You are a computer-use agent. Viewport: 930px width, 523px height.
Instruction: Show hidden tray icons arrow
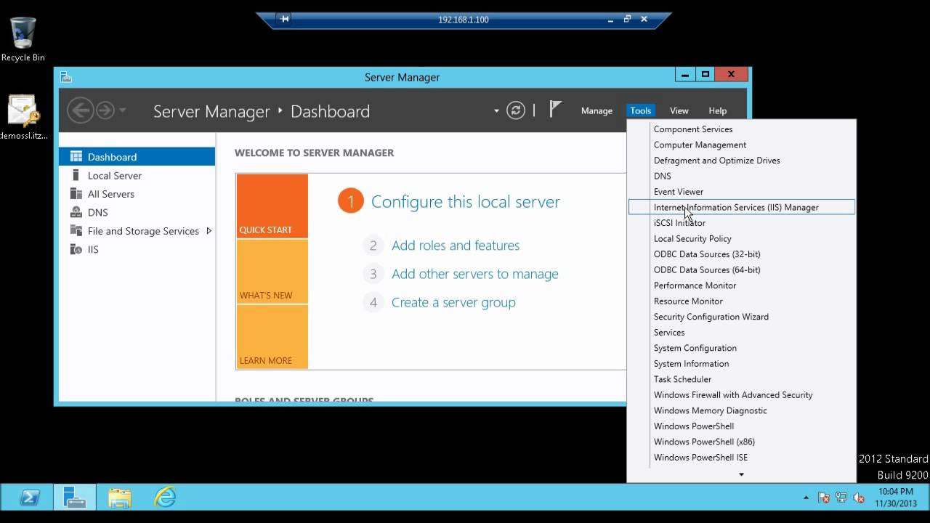pyautogui.click(x=806, y=498)
